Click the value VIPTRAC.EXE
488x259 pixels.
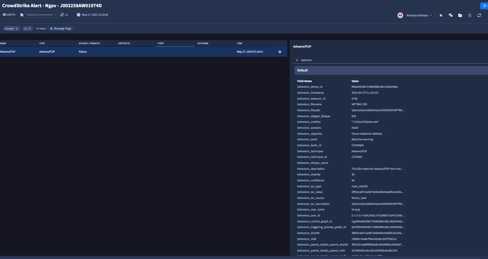click(359, 104)
